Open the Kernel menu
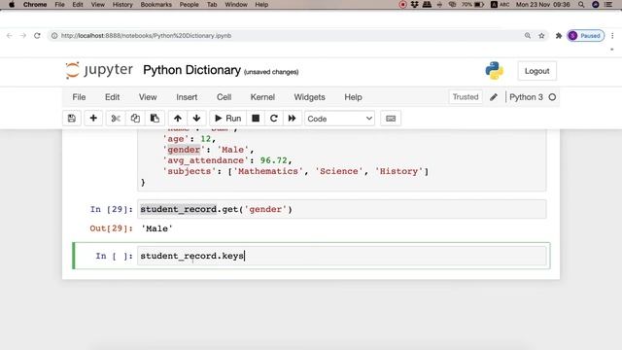Viewport: 622px width, 350px height. 262,97
